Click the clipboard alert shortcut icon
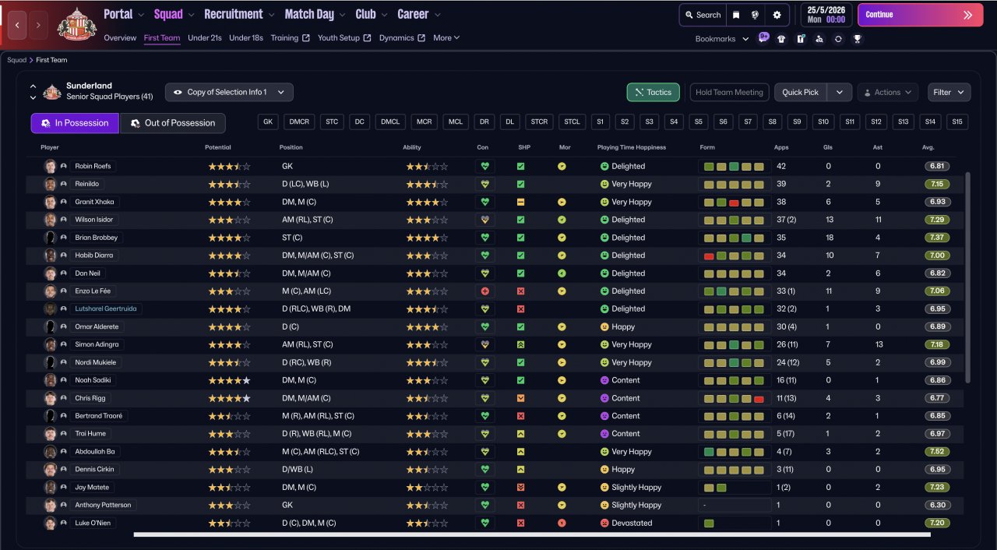The image size is (997, 550). (x=801, y=39)
